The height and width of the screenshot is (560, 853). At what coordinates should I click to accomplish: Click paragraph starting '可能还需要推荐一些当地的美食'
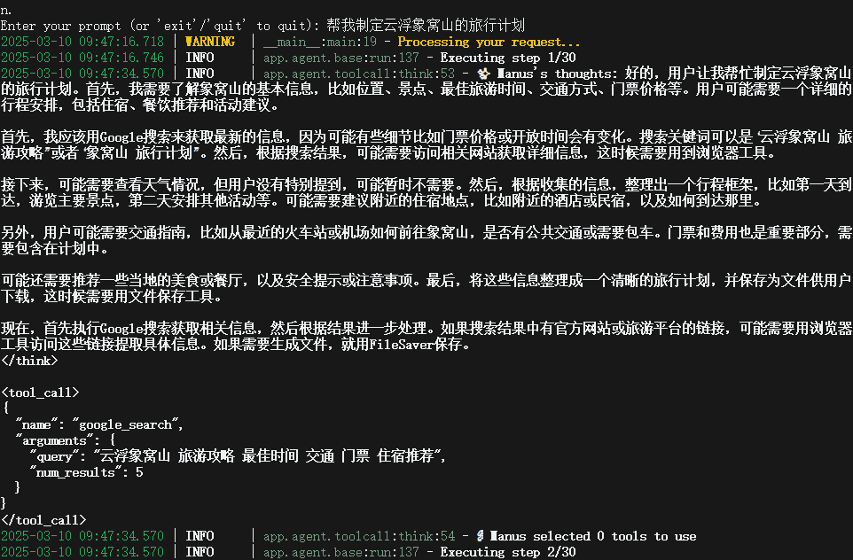point(426,288)
